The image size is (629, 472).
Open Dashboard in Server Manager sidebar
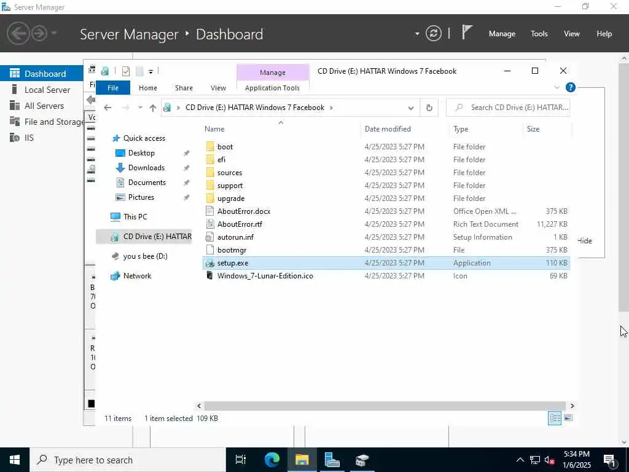[x=42, y=74]
